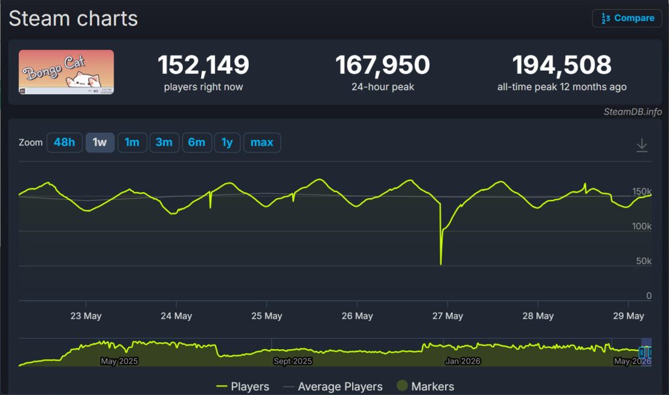Click the 27 May axis label
This screenshot has height=395, width=669.
click(448, 316)
